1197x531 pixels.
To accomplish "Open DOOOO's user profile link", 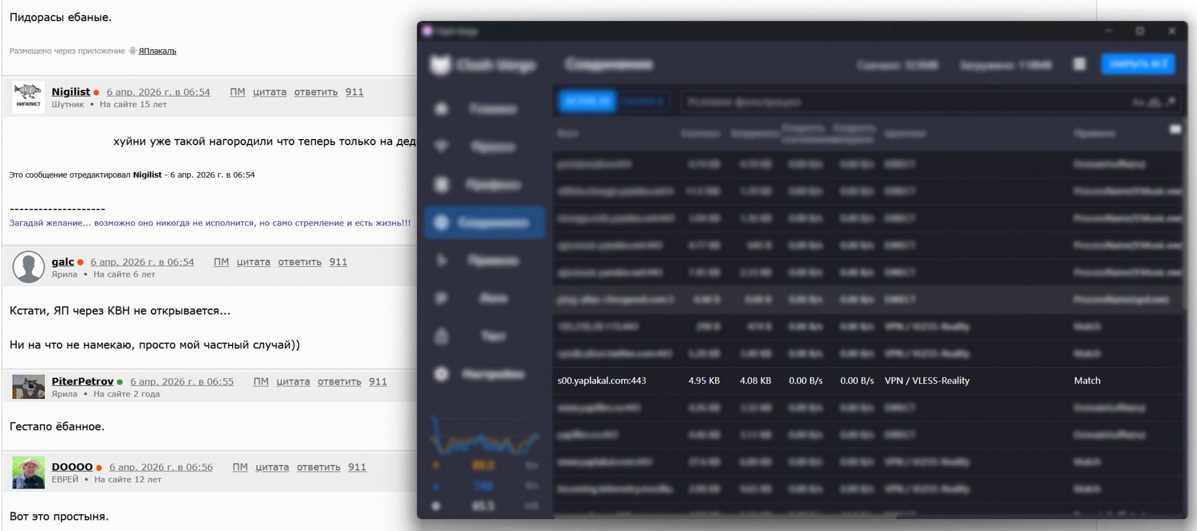I will point(72,467).
